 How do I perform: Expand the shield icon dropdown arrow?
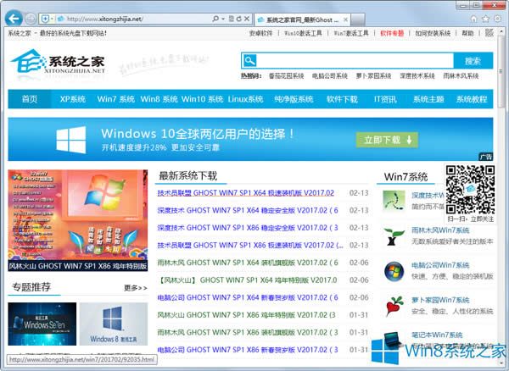tap(52, 19)
